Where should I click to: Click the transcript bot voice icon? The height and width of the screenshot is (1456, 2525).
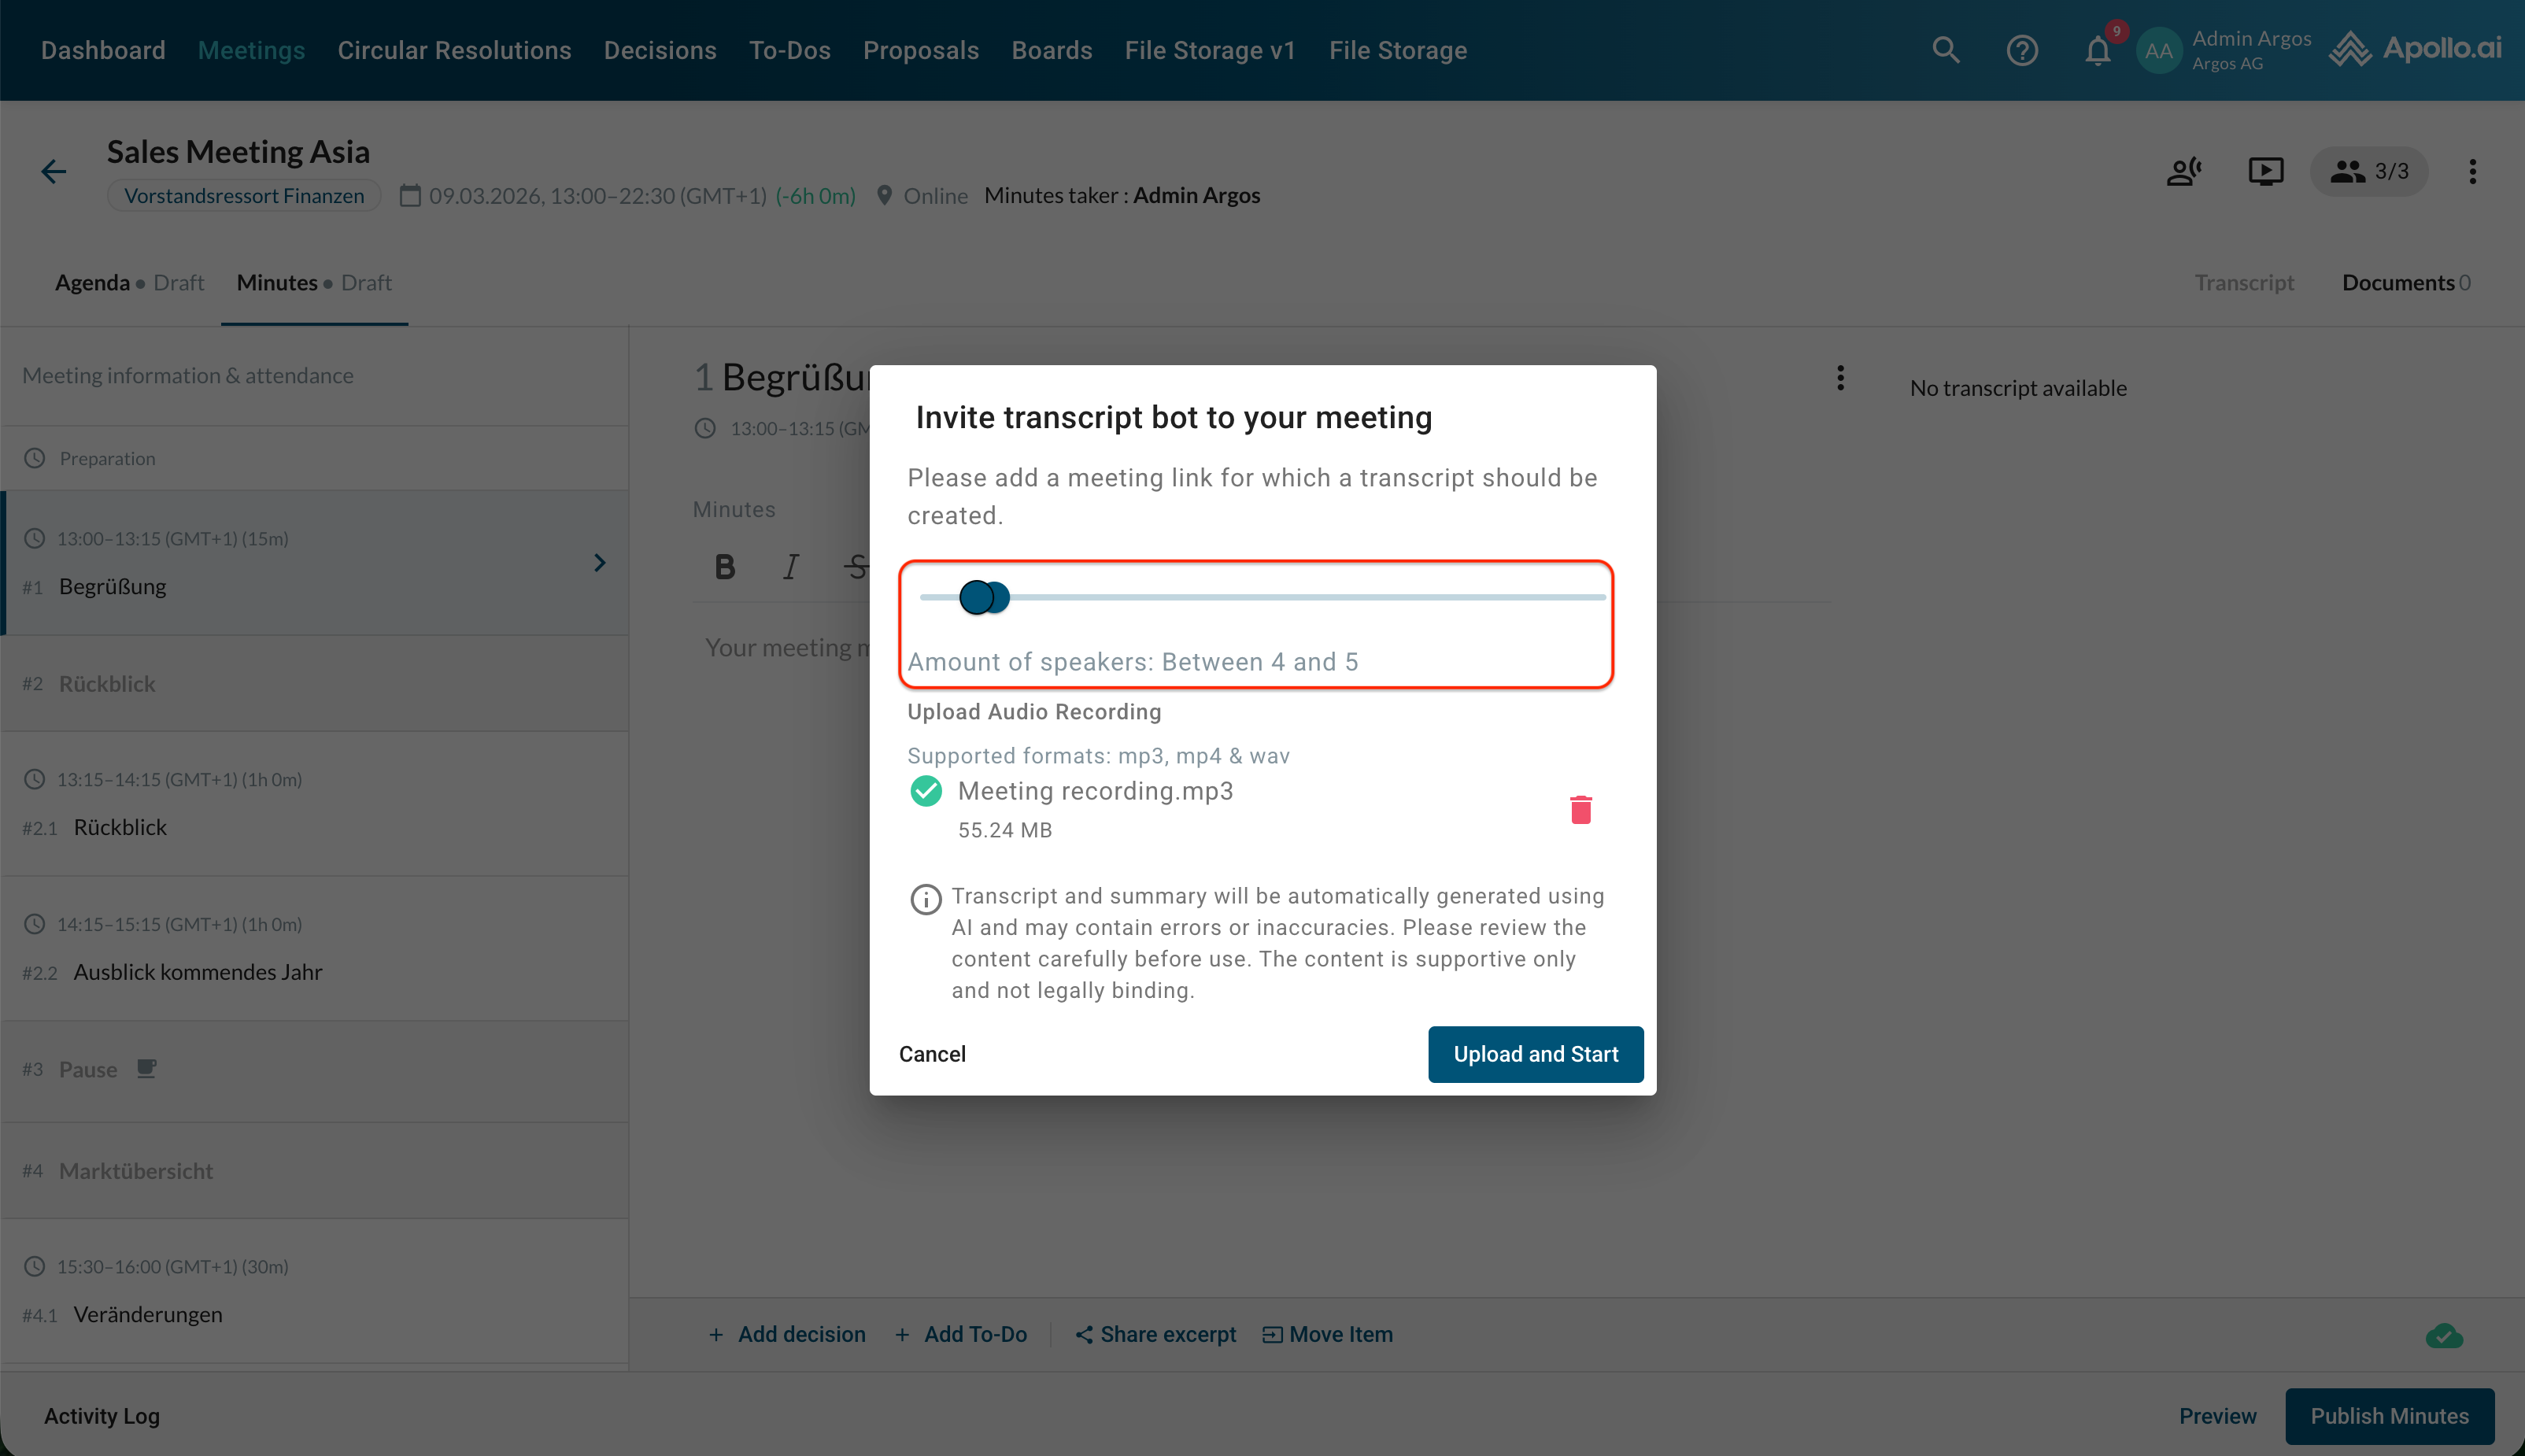[2183, 172]
